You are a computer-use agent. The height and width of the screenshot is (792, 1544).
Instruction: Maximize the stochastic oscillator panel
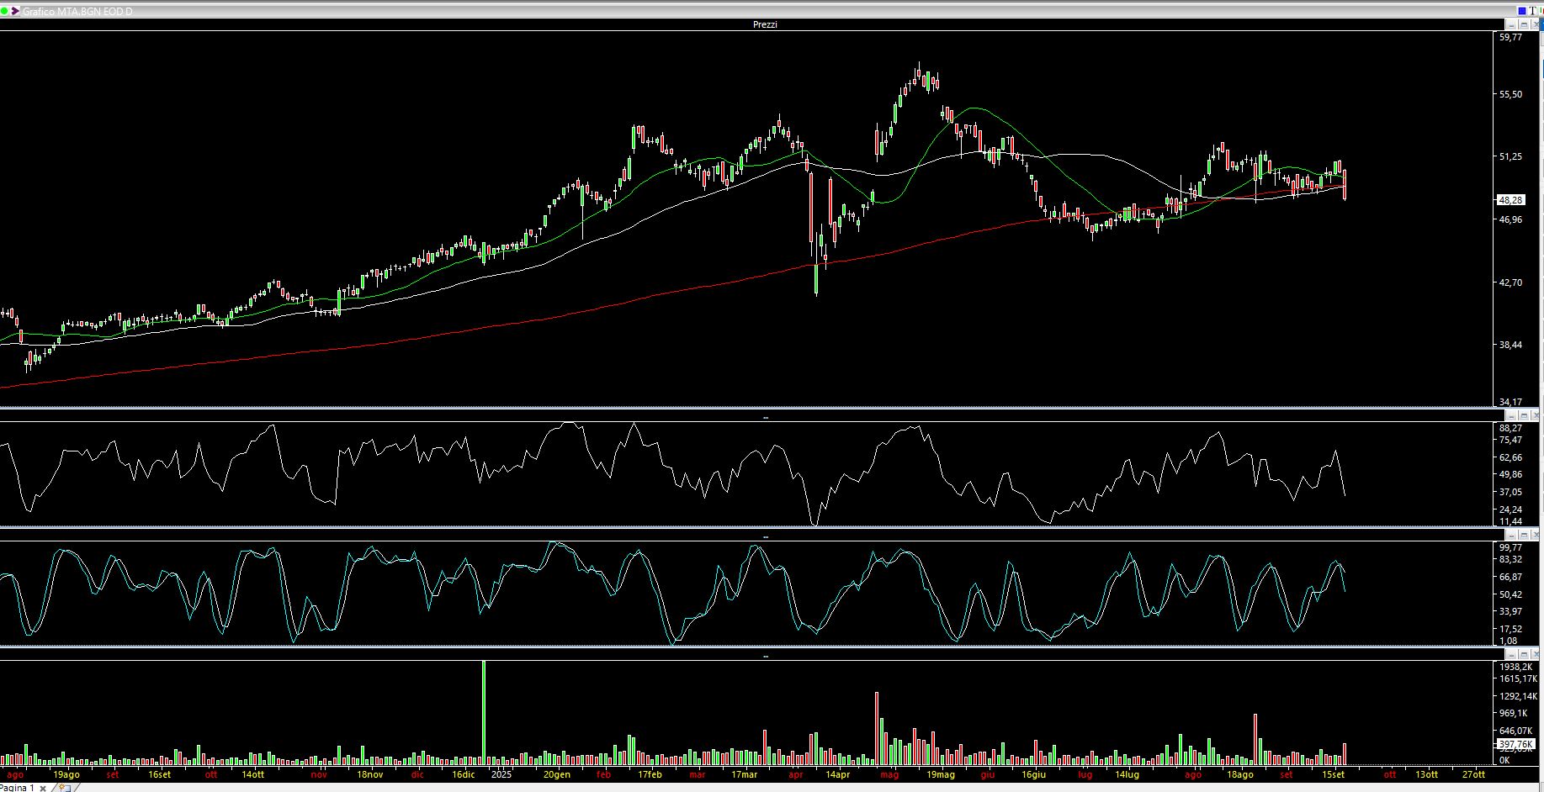tap(1523, 535)
